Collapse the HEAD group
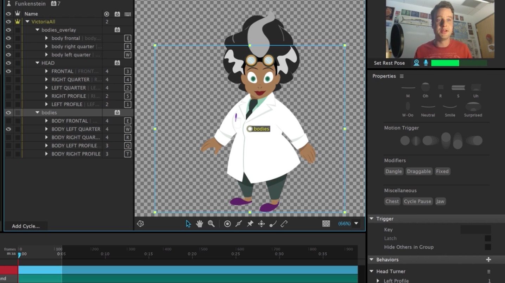Screen dimensions: 505x283 38,63
